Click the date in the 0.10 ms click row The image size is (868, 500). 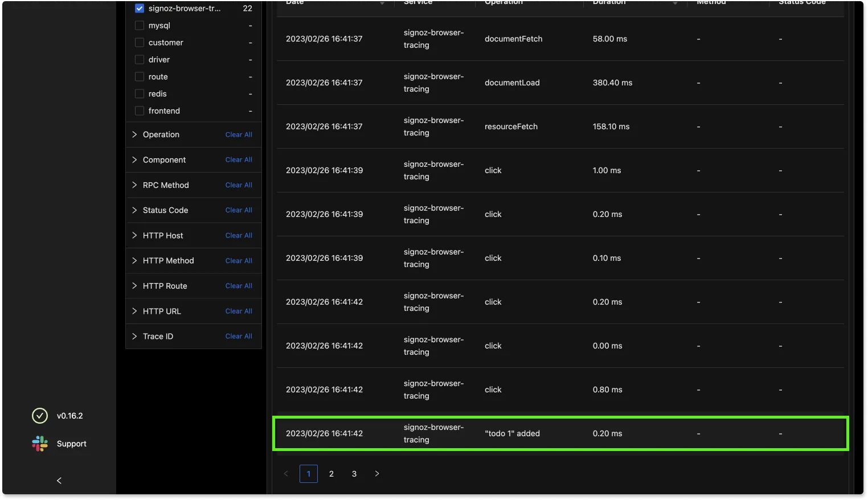point(324,258)
